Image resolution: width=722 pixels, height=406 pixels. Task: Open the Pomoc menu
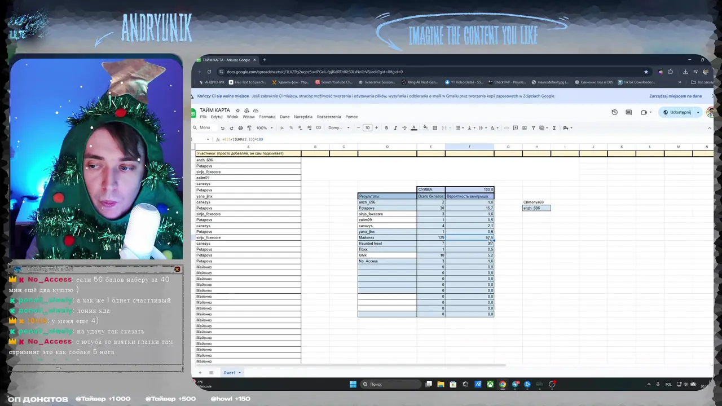[x=351, y=117]
